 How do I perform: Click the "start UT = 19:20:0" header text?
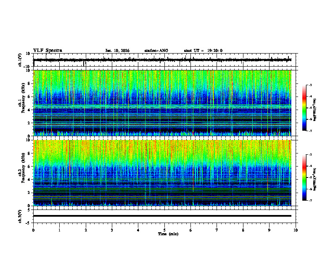(203, 51)
